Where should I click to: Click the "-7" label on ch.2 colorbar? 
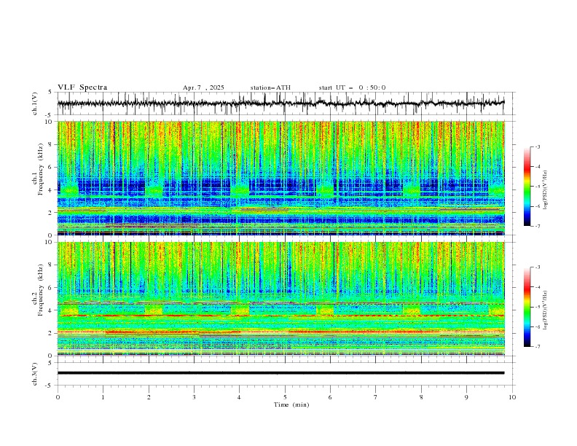(x=538, y=347)
